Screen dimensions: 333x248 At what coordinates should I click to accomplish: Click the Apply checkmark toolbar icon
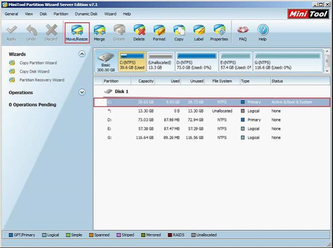tap(11, 30)
